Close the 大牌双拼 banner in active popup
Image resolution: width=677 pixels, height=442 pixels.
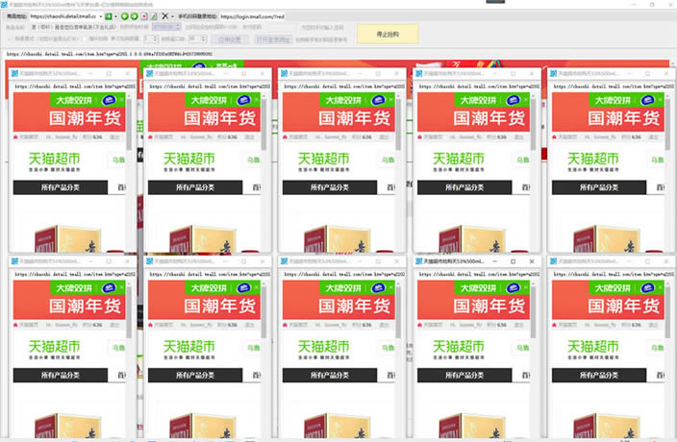[526, 287]
